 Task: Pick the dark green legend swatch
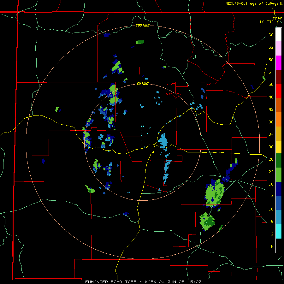click(x=279, y=161)
